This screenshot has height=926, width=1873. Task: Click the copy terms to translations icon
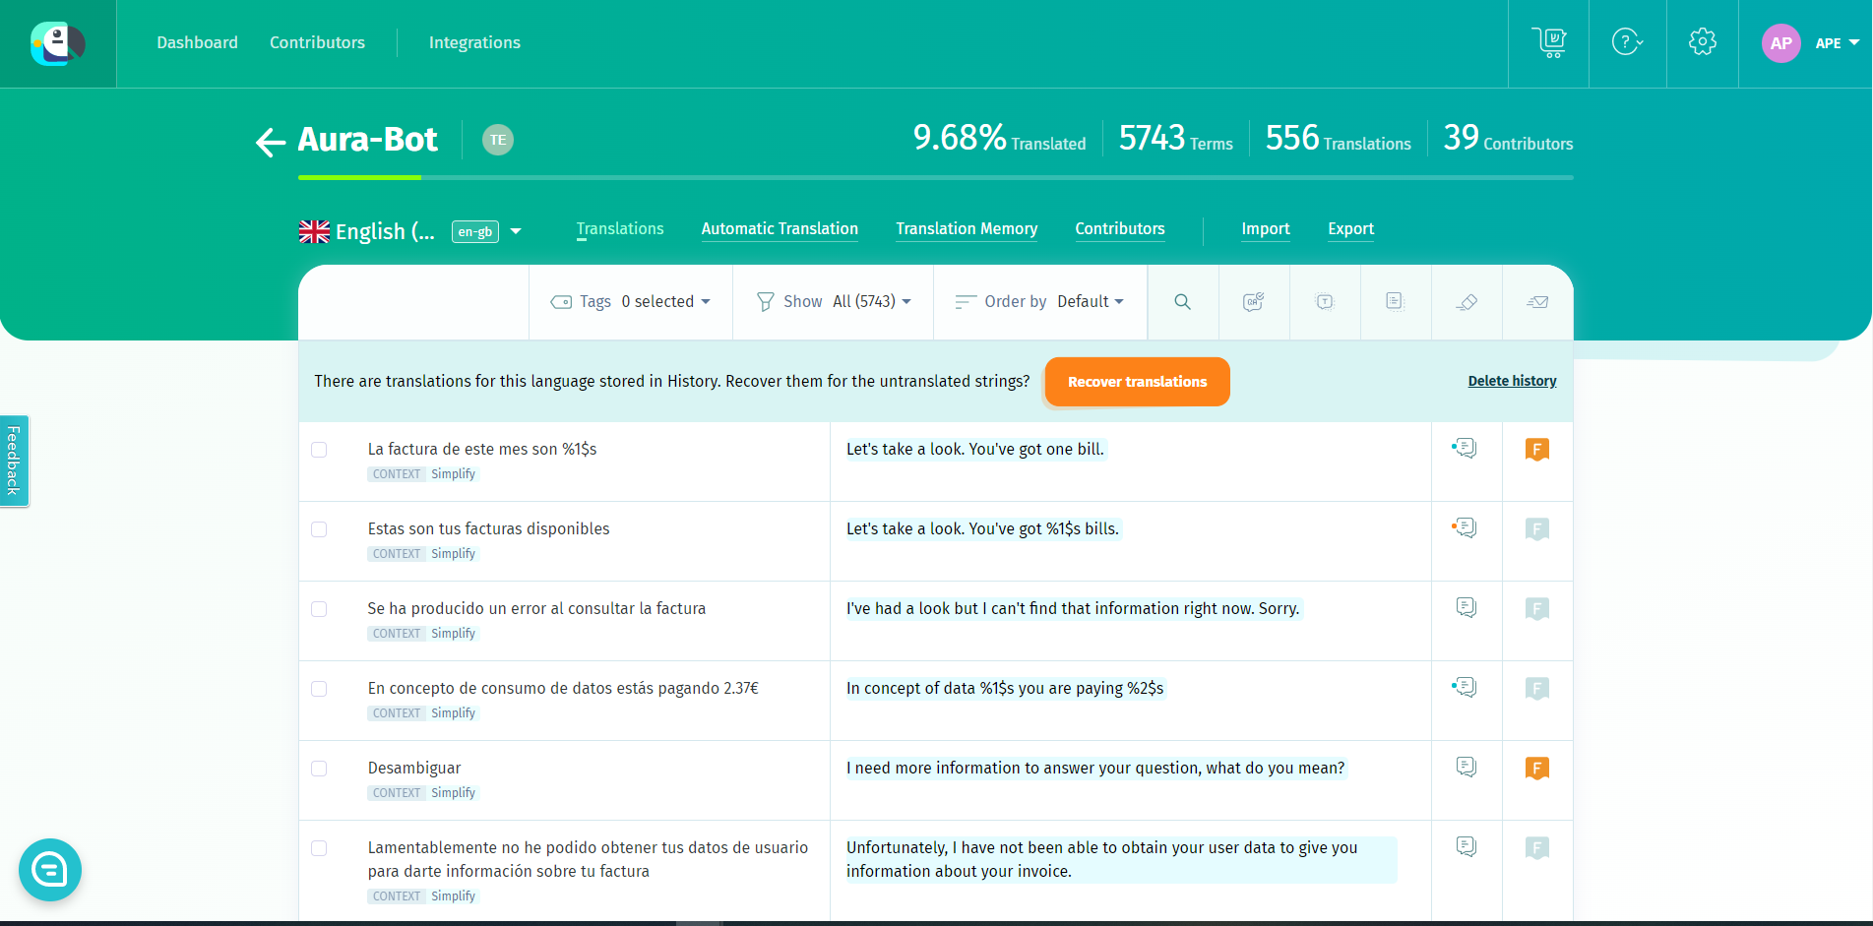pyautogui.click(x=1325, y=302)
